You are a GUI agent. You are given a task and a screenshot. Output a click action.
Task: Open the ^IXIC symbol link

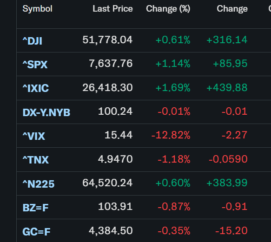pyautogui.click(x=36, y=88)
